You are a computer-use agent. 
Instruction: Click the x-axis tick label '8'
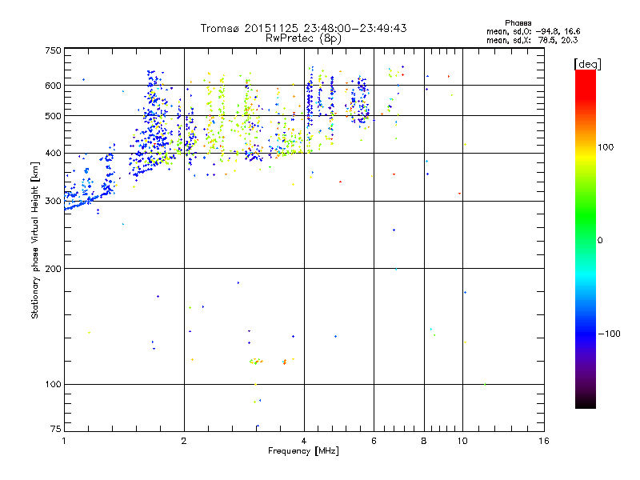[424, 441]
